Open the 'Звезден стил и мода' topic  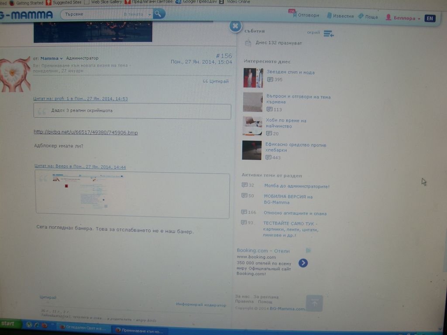click(x=290, y=72)
